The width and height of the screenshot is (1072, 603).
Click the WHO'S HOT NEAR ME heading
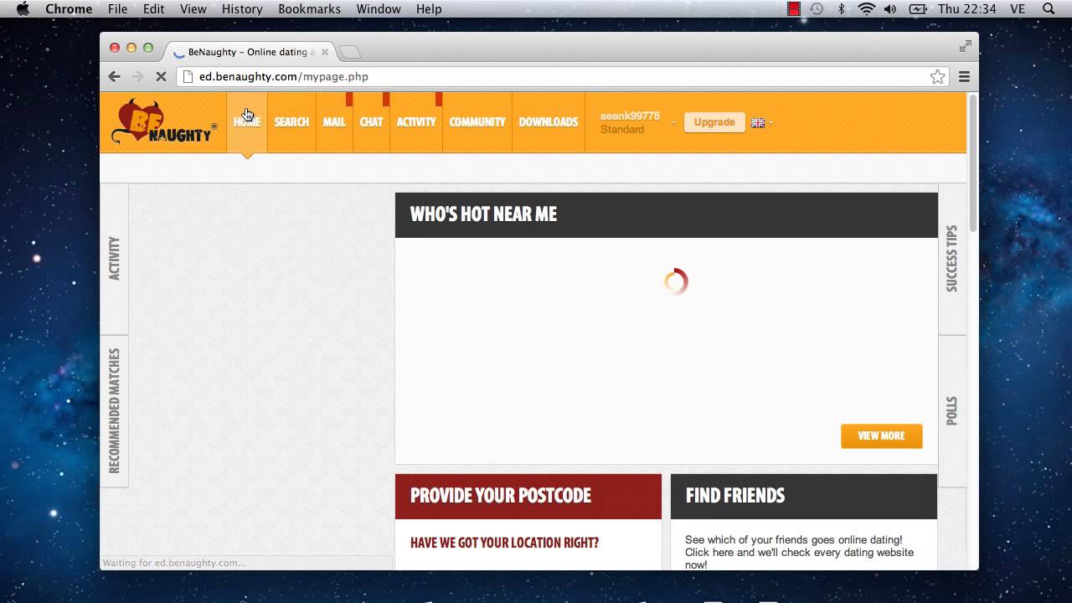483,214
